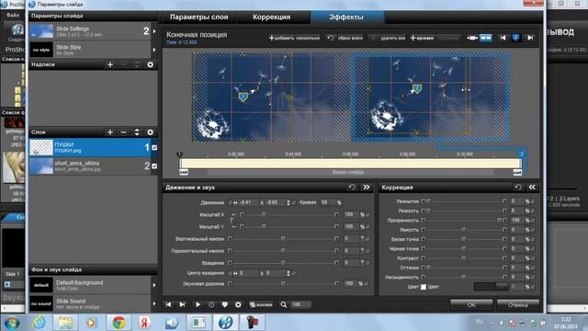This screenshot has width=588, height=331.
Task: Toggle the auto checkmark at Яркость row end
Action: click(x=533, y=230)
